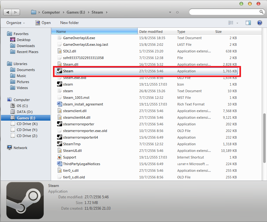
Task: Open the view options dropdown arrow
Action: point(237,23)
